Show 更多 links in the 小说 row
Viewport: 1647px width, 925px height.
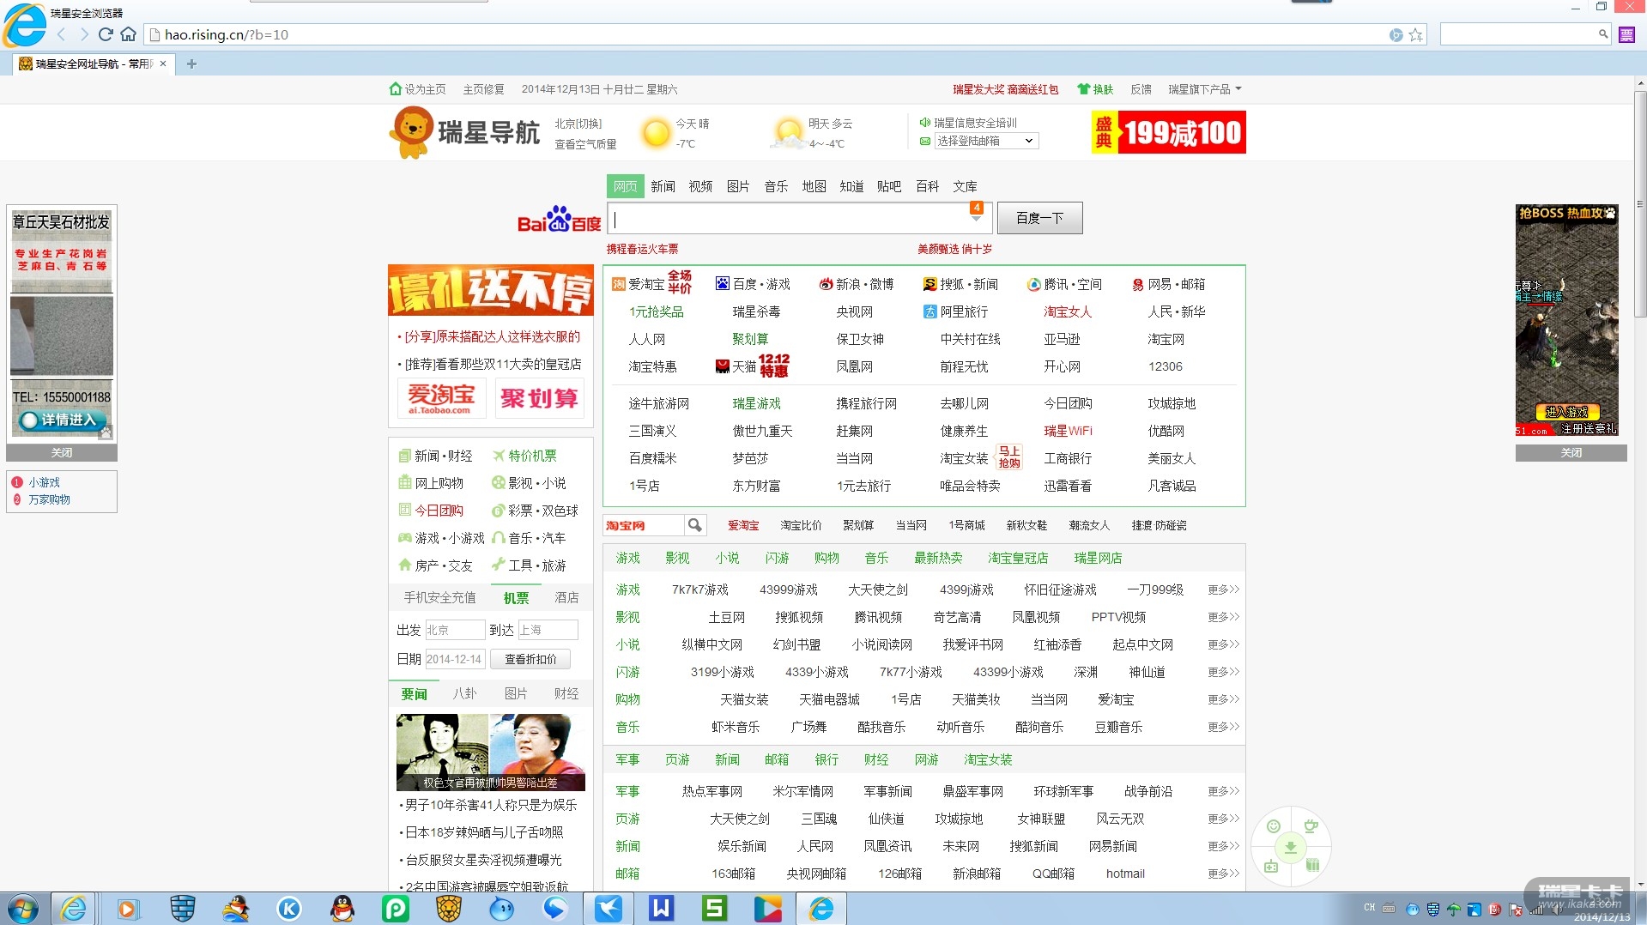click(x=1223, y=644)
